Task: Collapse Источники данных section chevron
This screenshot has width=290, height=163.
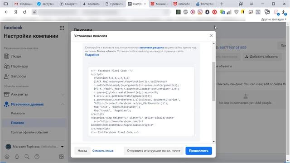Action: point(63,105)
